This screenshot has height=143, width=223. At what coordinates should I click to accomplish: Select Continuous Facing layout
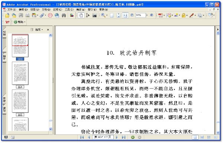pos(209,137)
